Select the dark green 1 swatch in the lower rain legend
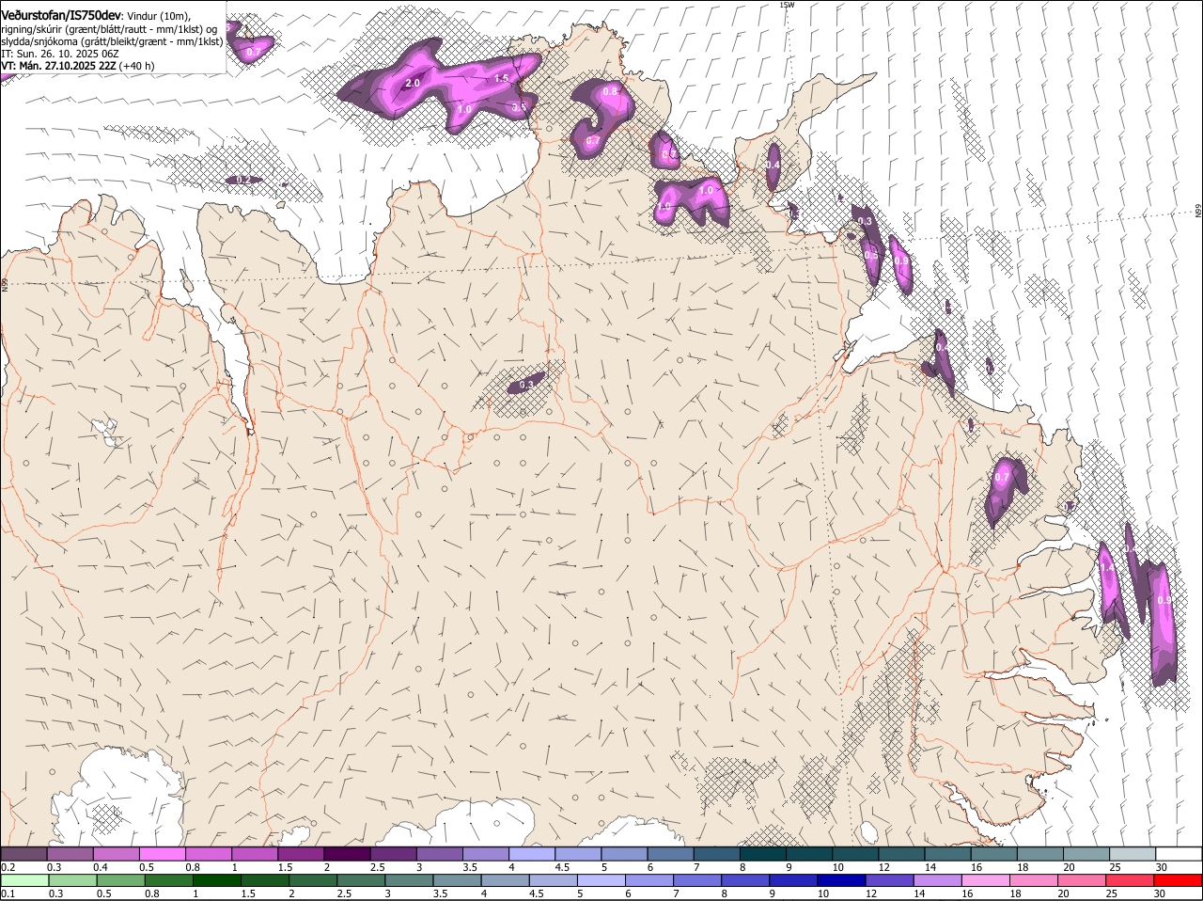Image resolution: width=1203 pixels, height=901 pixels. 217,880
